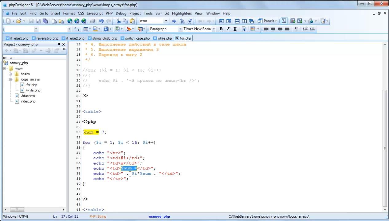Toggle align center

point(273,29)
